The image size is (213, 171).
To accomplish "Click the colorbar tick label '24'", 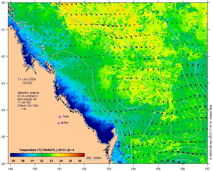I will pos(61,161).
